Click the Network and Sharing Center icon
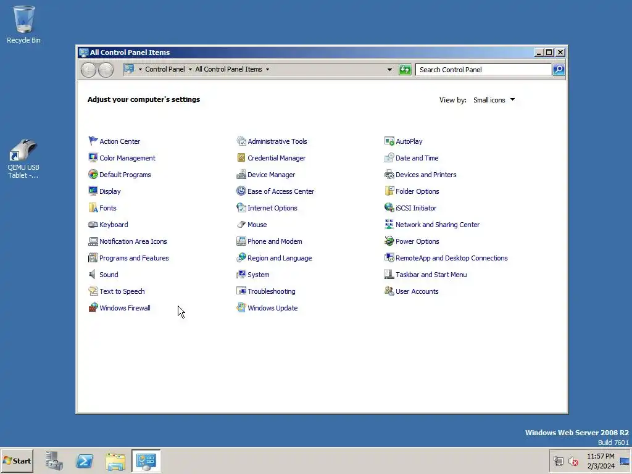 (x=389, y=224)
